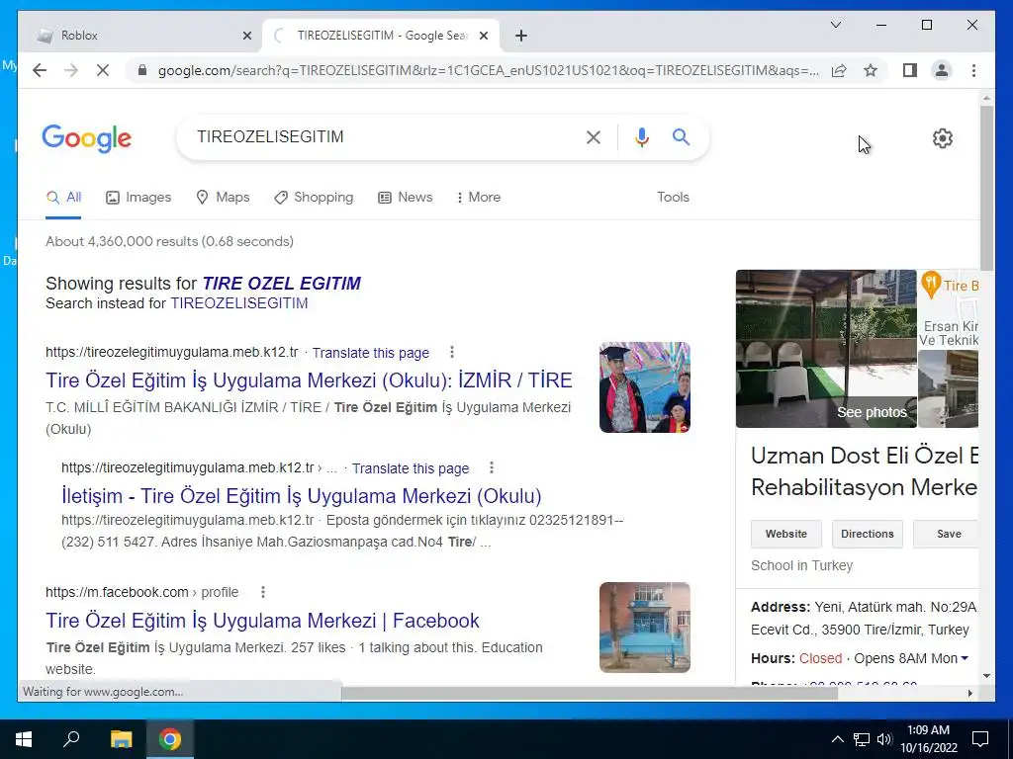
Task: Open the knowledge panel Website button
Action: tap(786, 534)
